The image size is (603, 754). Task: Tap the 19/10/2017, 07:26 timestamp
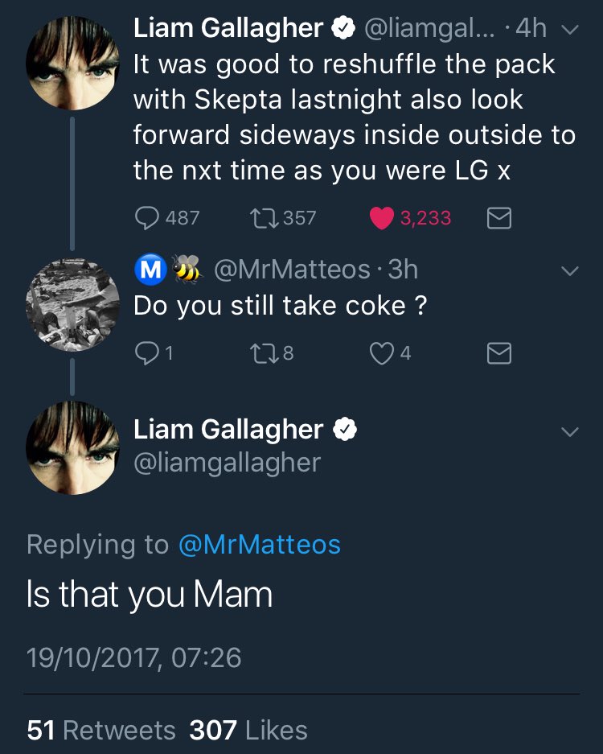pyautogui.click(x=134, y=657)
